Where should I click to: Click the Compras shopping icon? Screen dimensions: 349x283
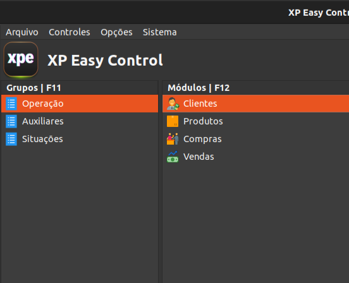click(173, 139)
